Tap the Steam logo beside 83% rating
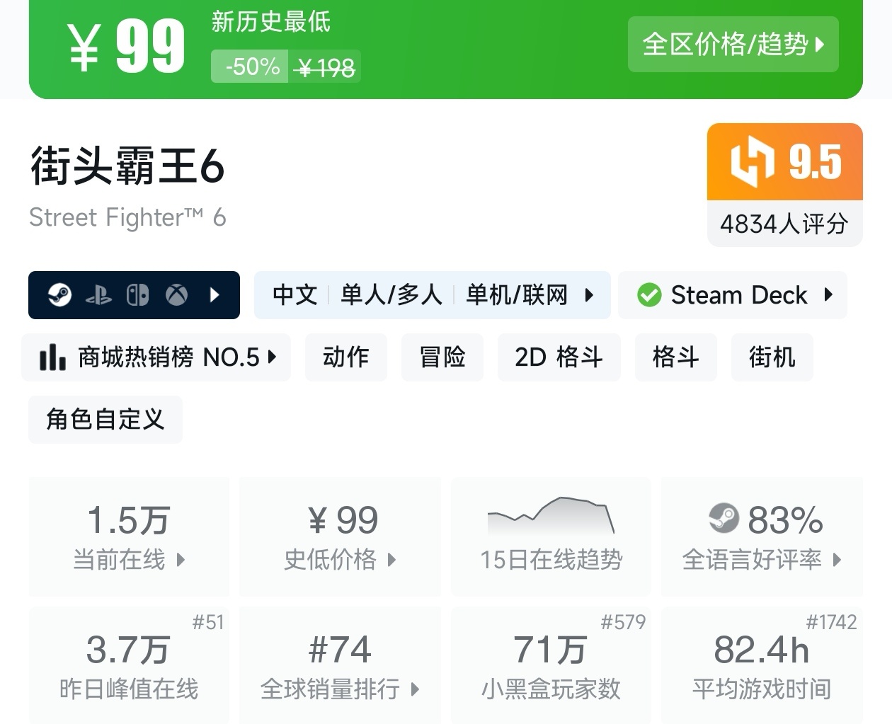892x724 pixels. [724, 519]
